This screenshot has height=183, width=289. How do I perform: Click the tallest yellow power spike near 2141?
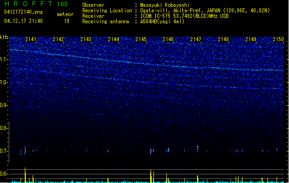tap(25, 175)
